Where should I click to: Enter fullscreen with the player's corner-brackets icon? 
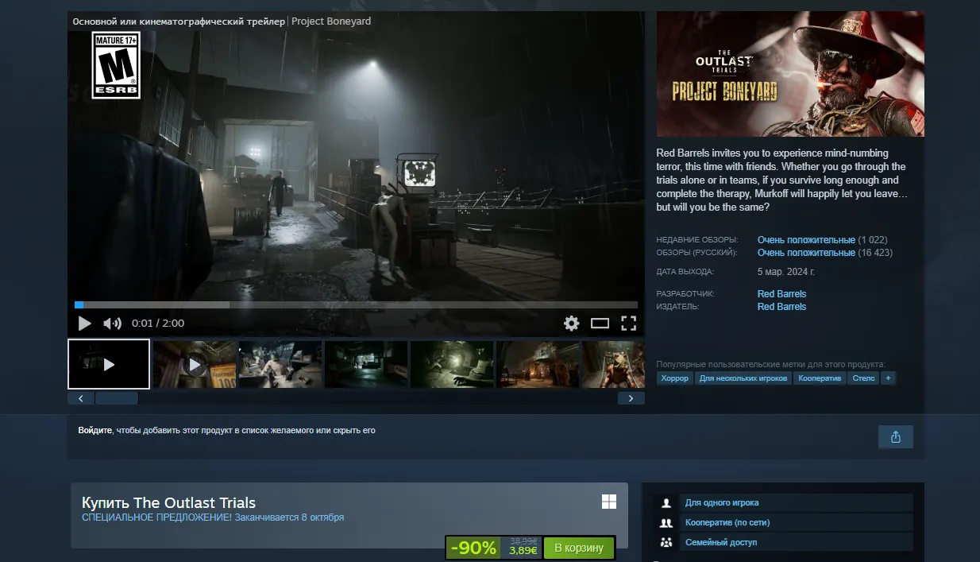point(628,324)
